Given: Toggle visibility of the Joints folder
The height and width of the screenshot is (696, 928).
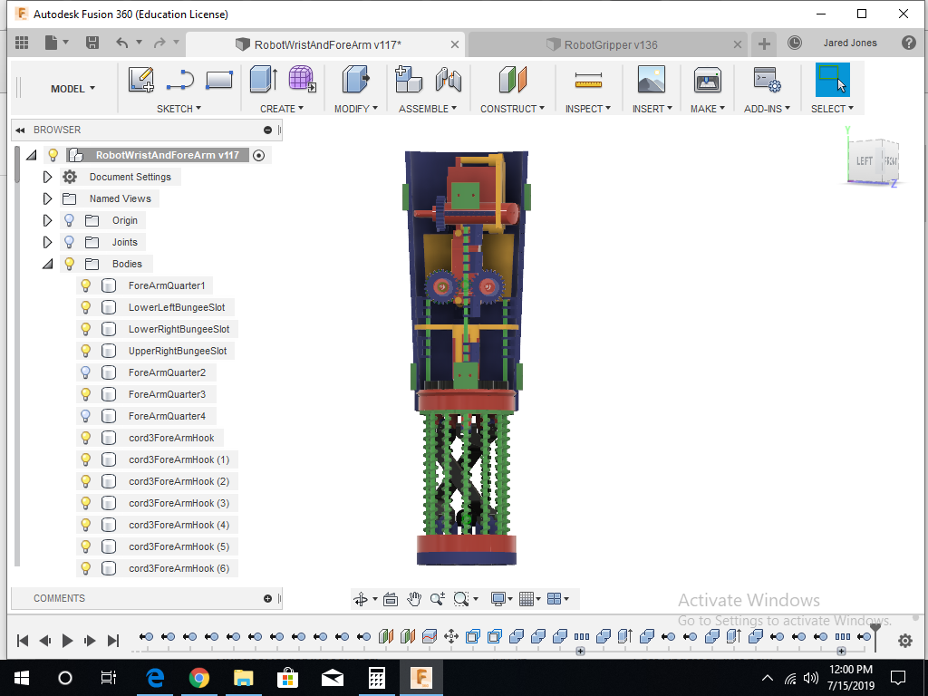Looking at the screenshot, I should point(69,242).
